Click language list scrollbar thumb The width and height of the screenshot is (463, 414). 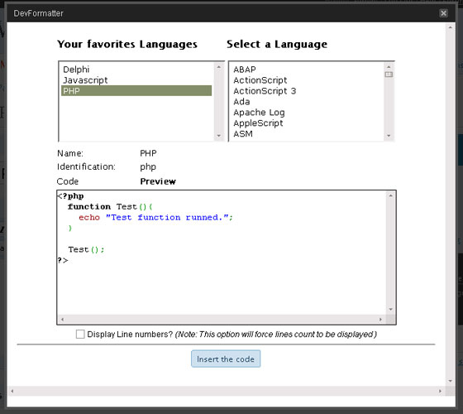tap(389, 75)
